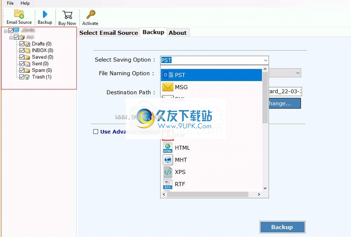Click the horizontal scrollbar thumb of format list

tap(208, 194)
